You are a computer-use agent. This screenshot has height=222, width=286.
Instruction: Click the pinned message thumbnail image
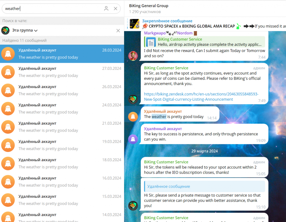tap(134, 24)
